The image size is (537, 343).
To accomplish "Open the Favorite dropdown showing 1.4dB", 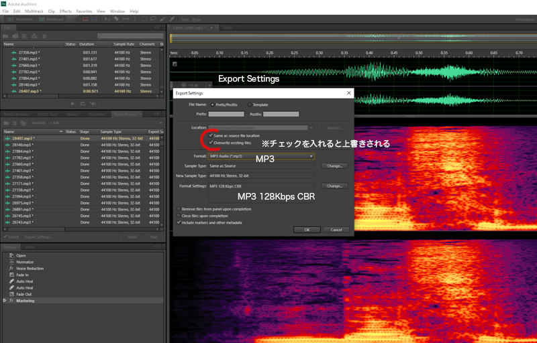I will pyautogui.click(x=105, y=123).
